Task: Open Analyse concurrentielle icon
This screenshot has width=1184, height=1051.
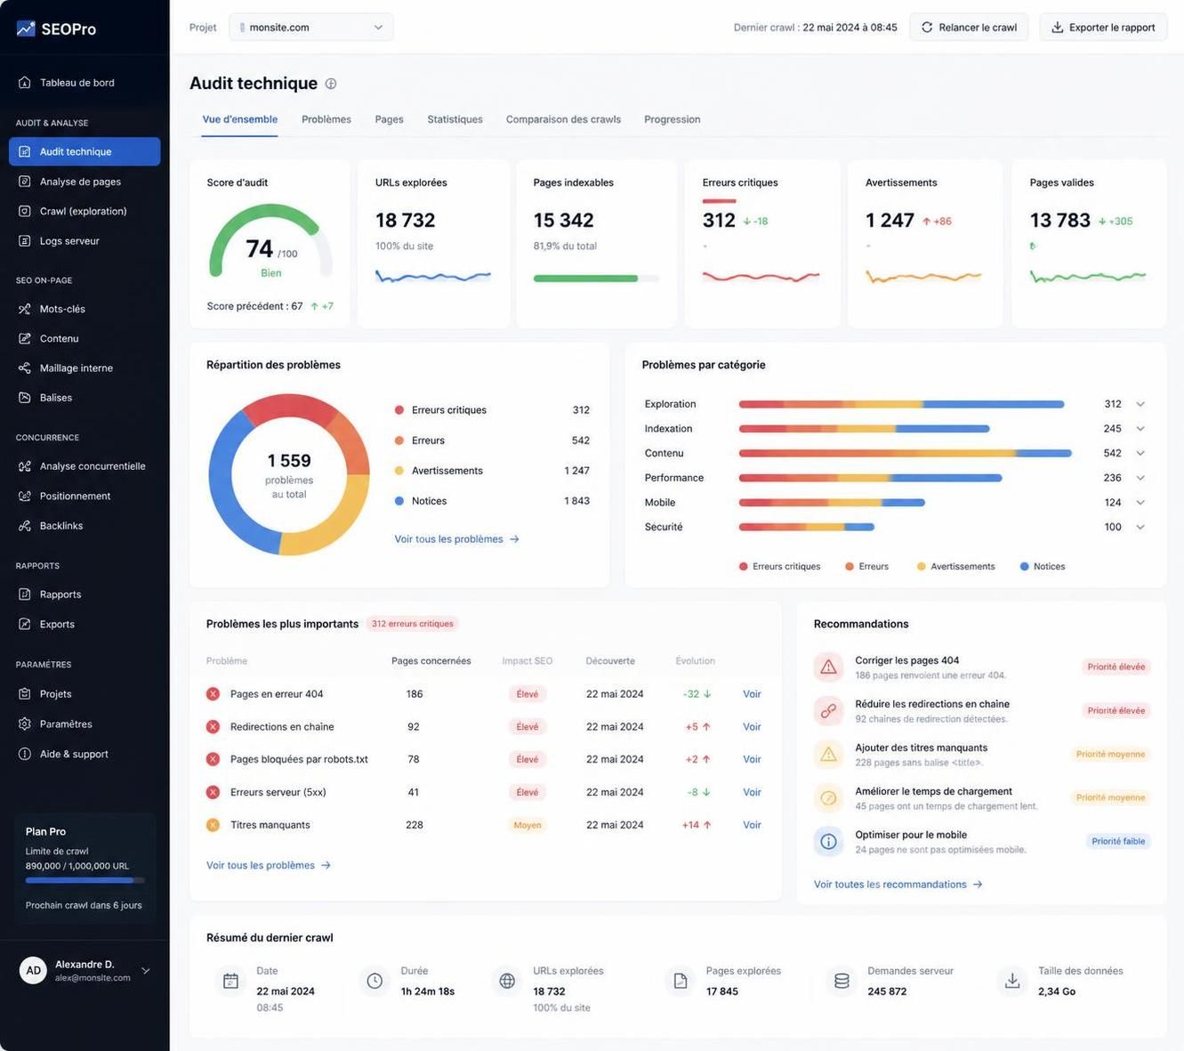Action: (25, 466)
